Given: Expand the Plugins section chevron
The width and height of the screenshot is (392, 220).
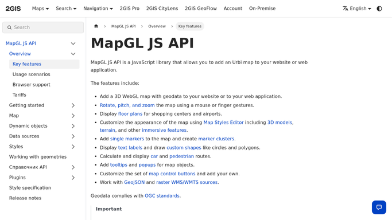Looking at the screenshot, I should 73,178.
